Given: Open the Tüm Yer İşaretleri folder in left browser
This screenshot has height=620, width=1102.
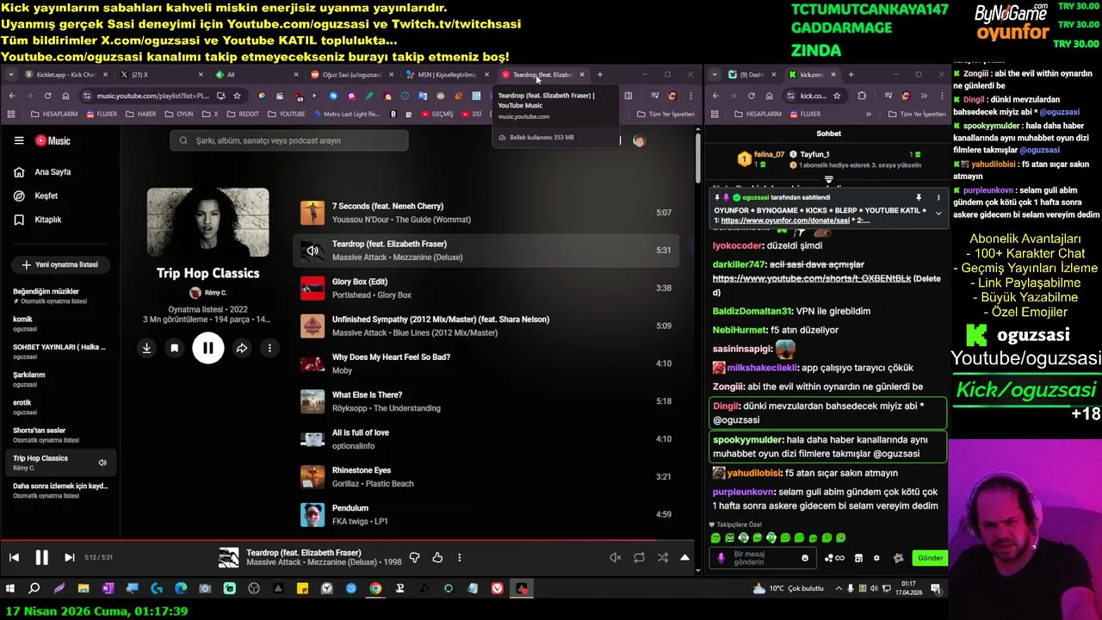Looking at the screenshot, I should (665, 114).
